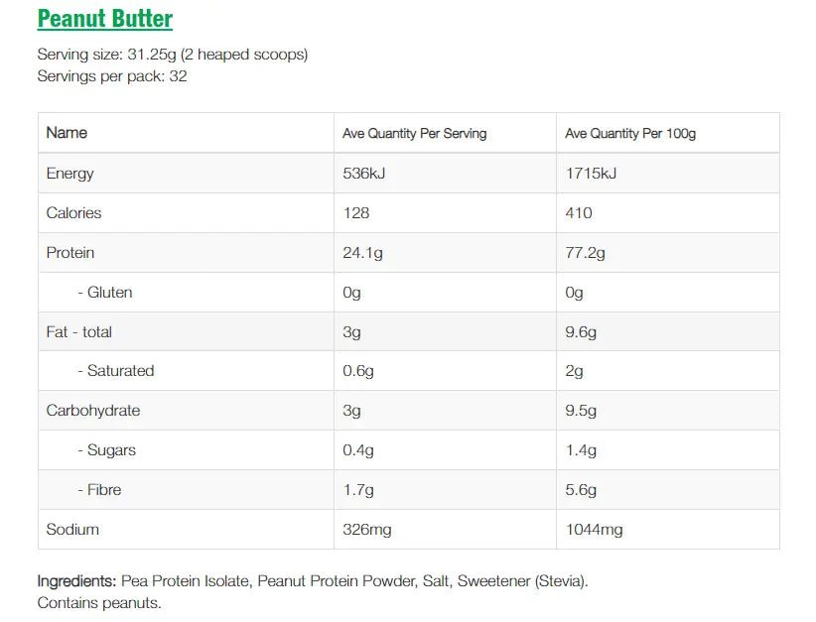Click the Ingredients text line

coord(312,581)
